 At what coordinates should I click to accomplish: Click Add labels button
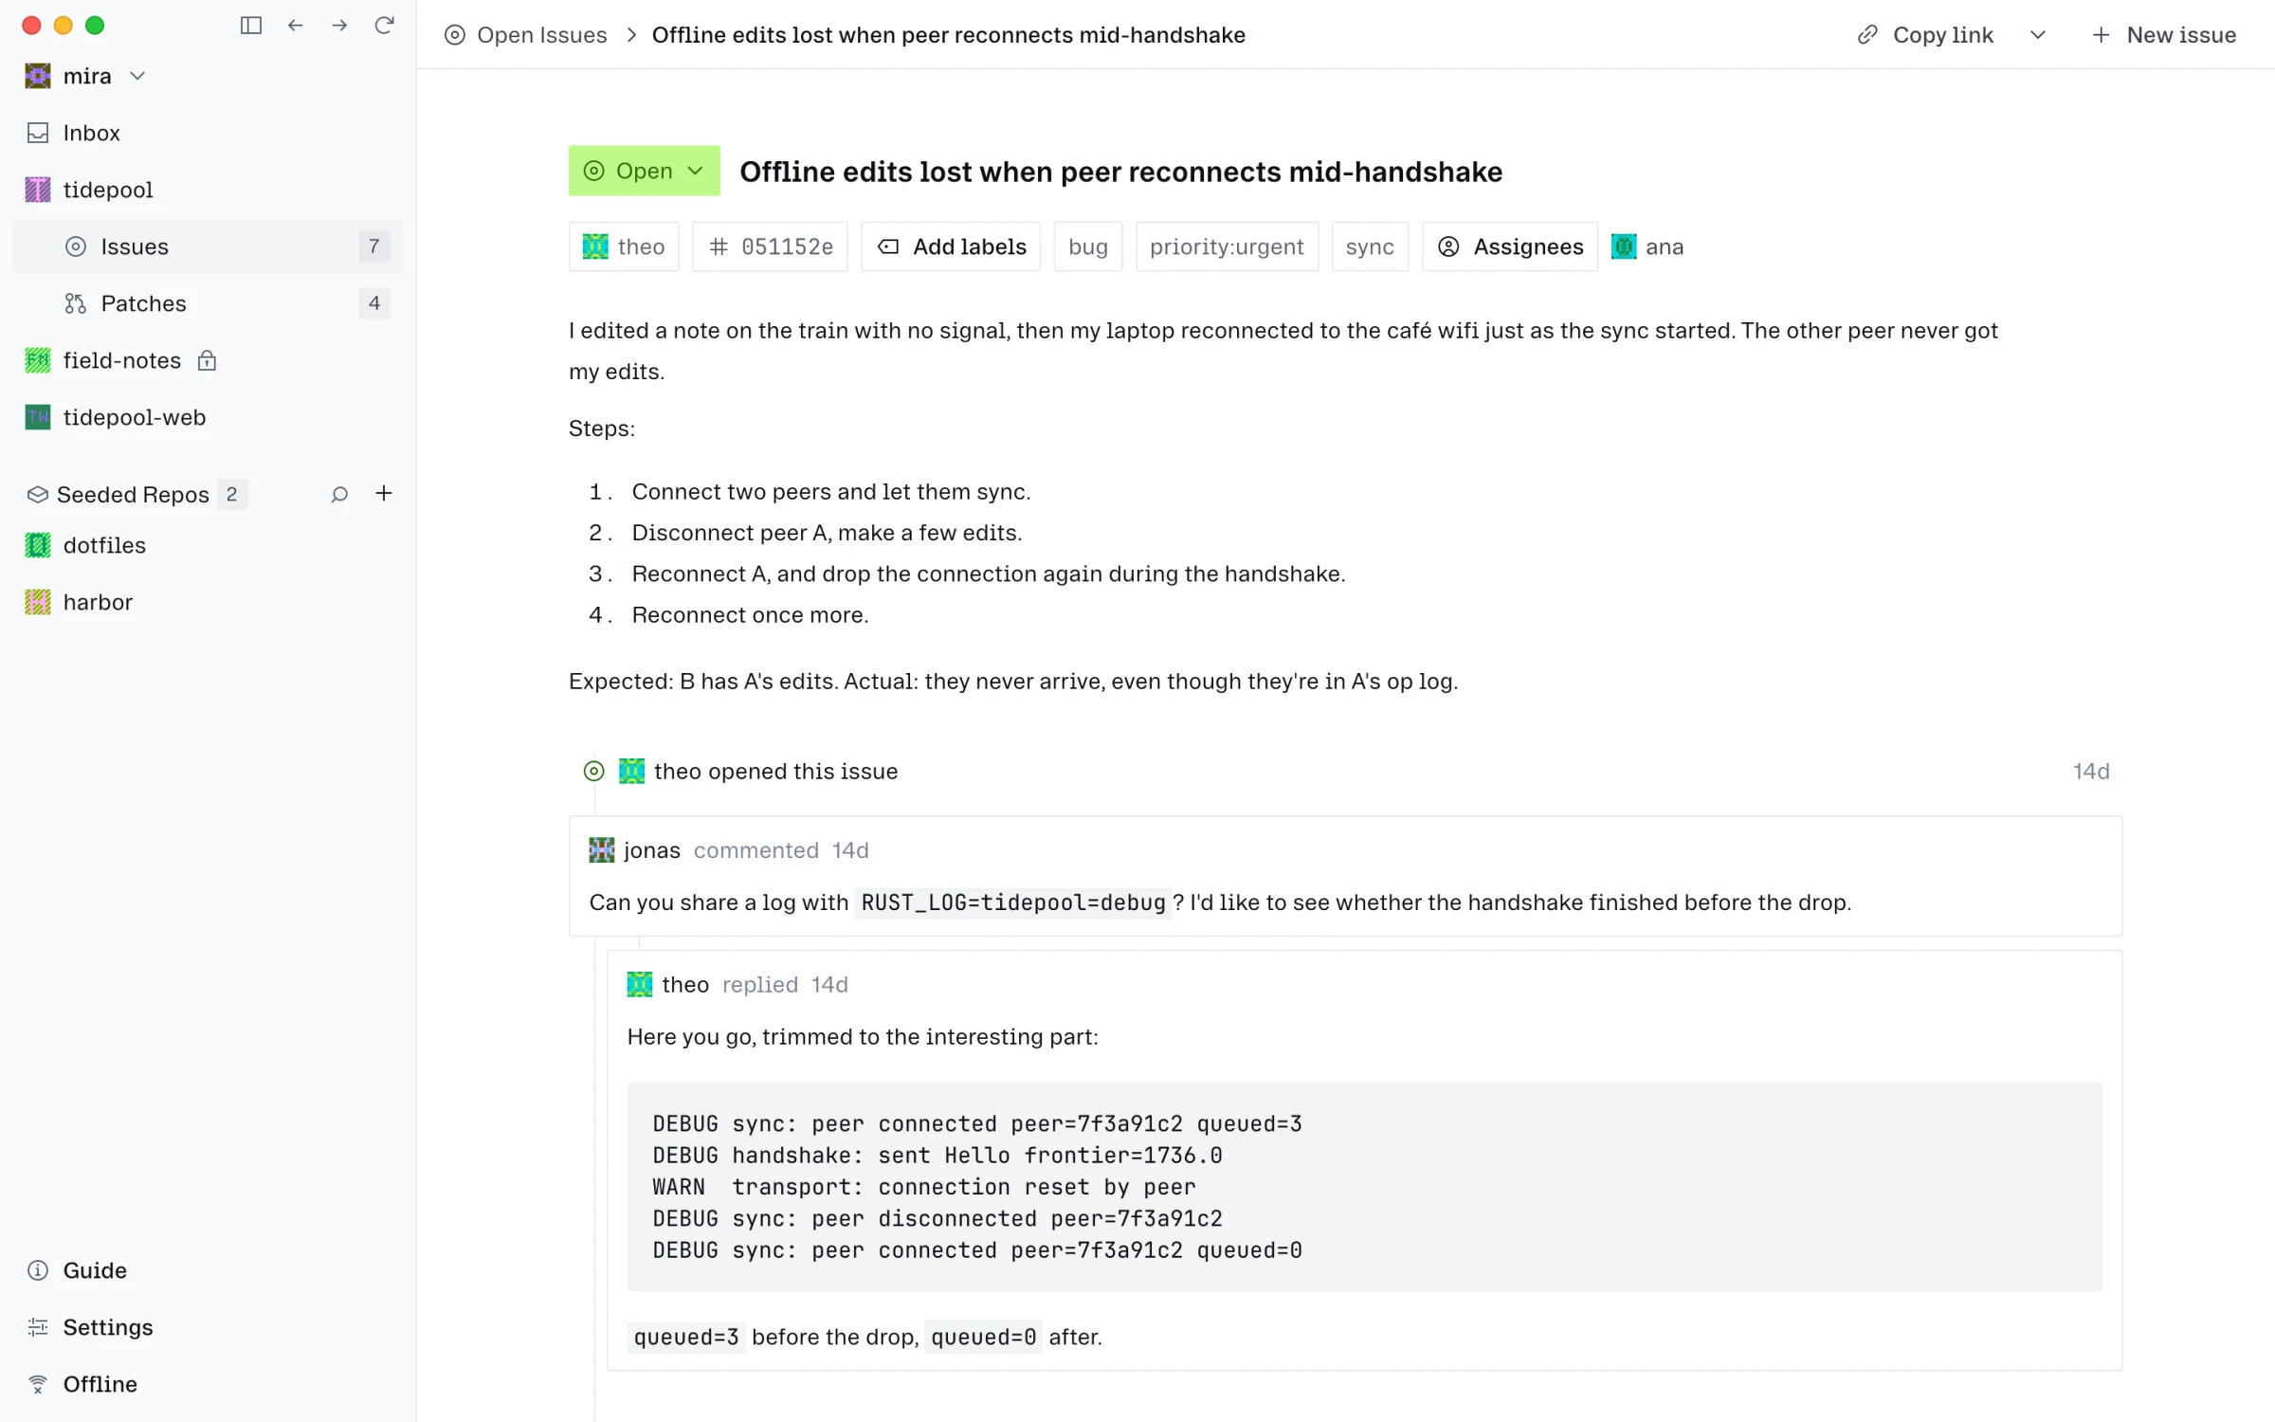point(951,246)
